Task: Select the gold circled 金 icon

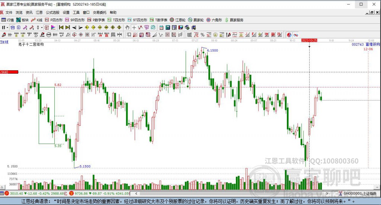Action: (215, 35)
